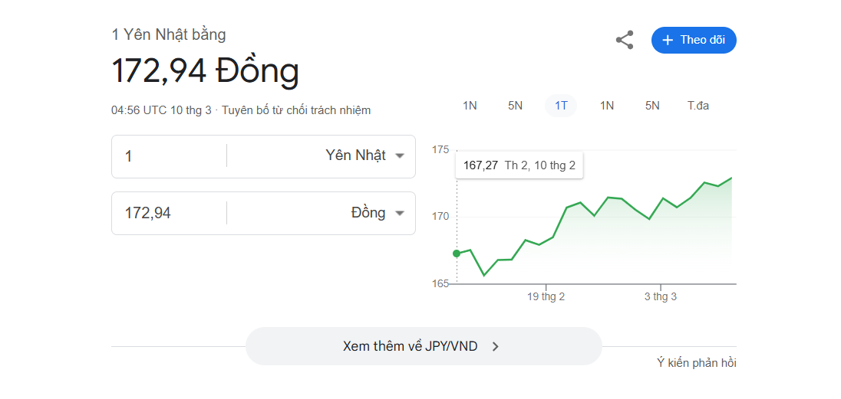The height and width of the screenshot is (399, 841).
Task: Select the 1N tab before the first 5N
Action: pos(470,106)
